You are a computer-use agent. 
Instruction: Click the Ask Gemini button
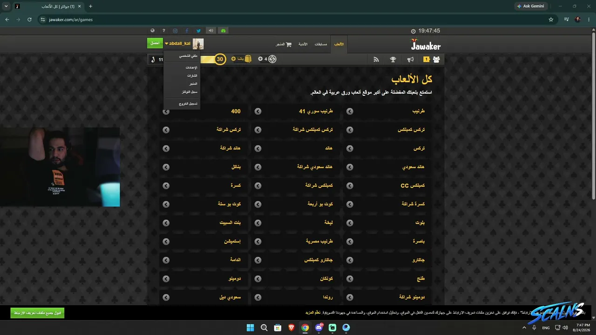tap(530, 6)
